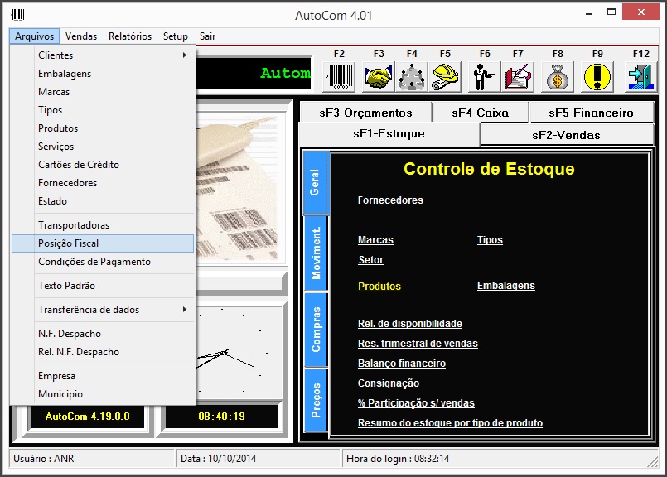Select Embalagens in the Arquivos menu
667x477 pixels.
click(103, 74)
